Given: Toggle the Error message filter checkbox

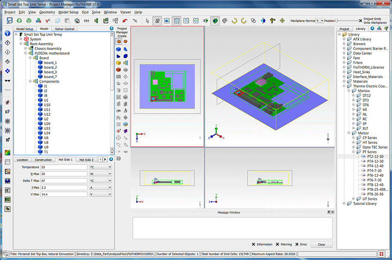Looking at the screenshot, I should (x=297, y=244).
